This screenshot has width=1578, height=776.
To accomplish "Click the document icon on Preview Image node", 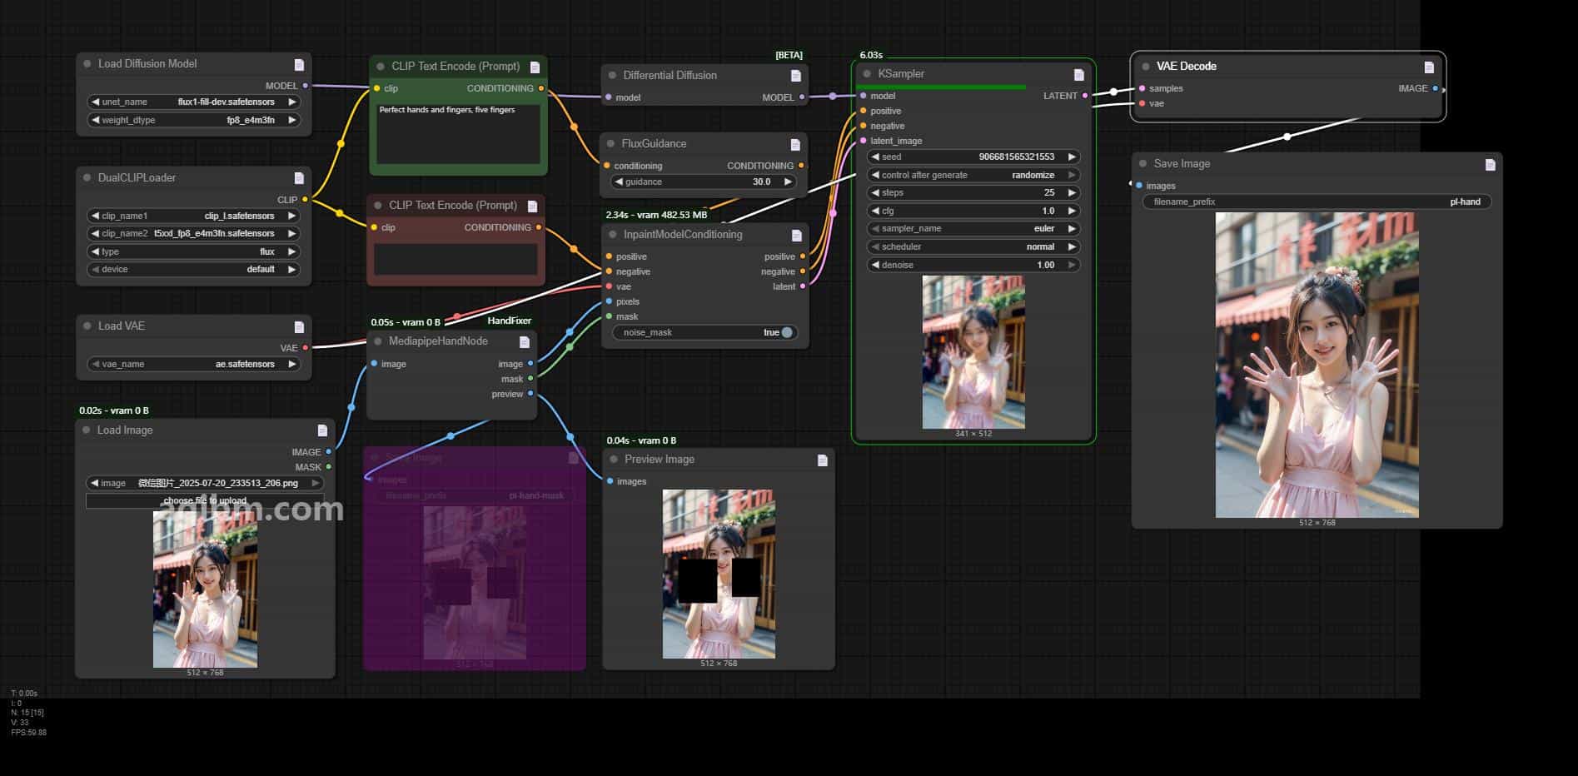I will click(822, 460).
